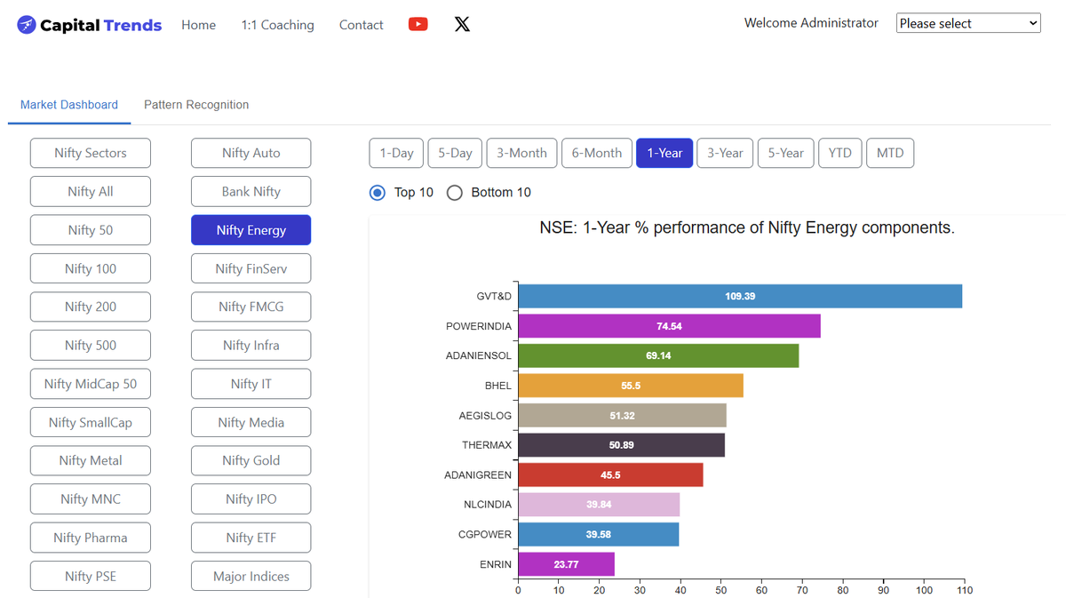Screen dimensions: 1066x598
Task: Load Nifty Infra performance
Action: (251, 345)
